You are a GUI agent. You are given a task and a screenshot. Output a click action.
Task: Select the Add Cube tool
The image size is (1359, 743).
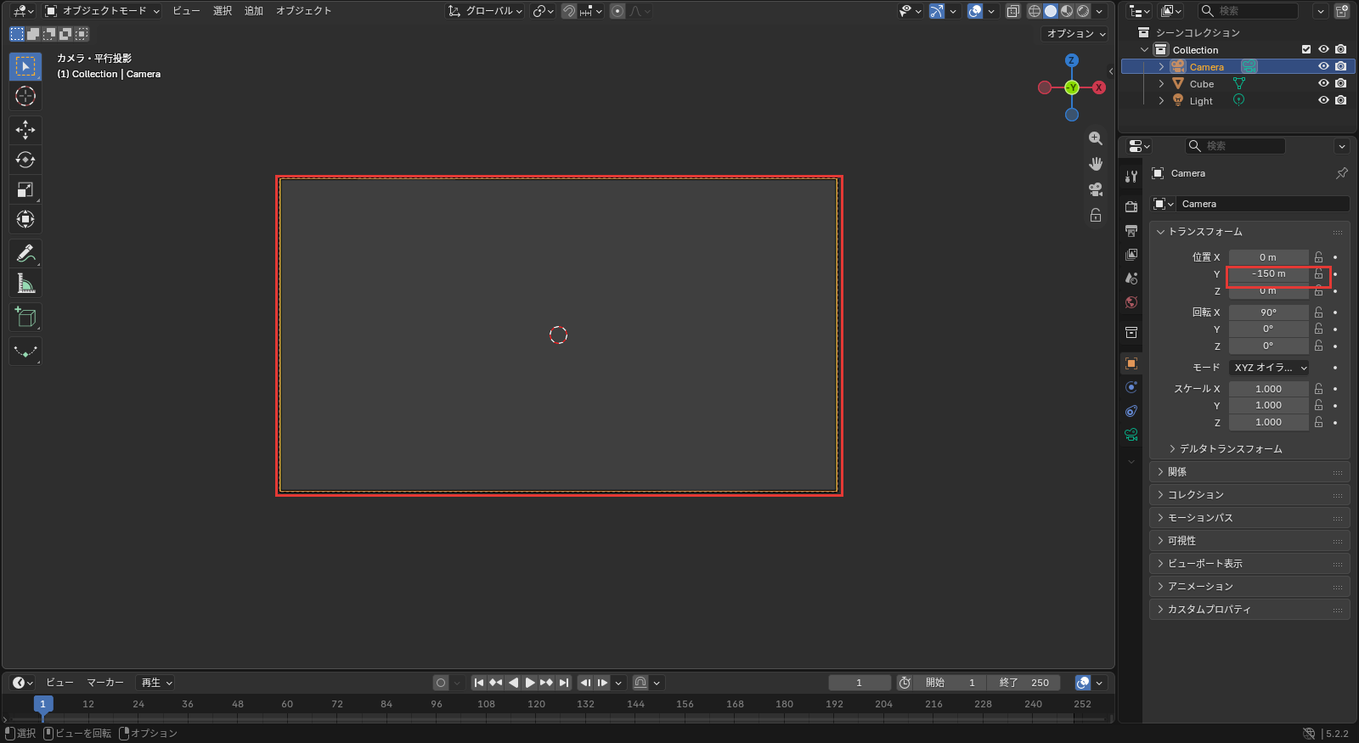25,317
